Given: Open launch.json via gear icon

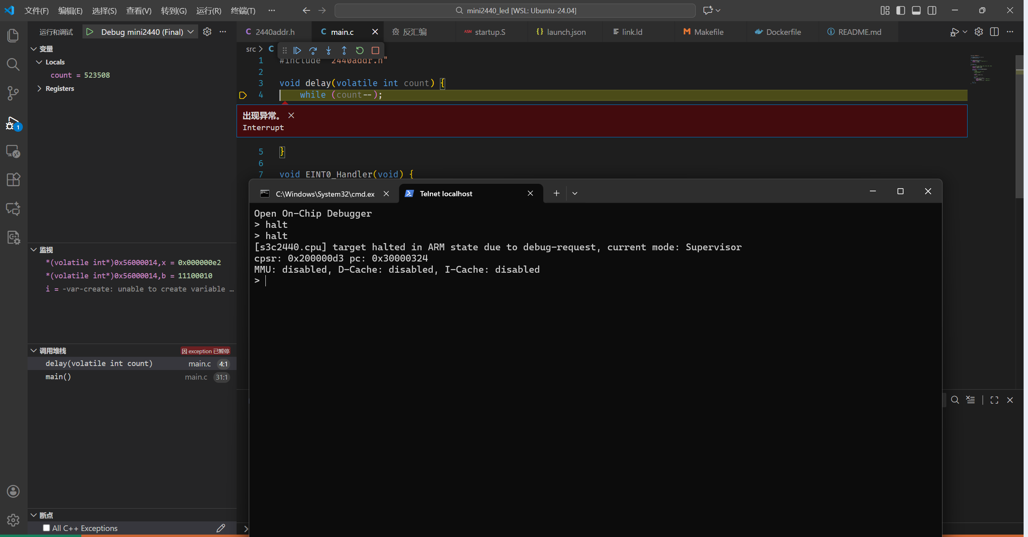Looking at the screenshot, I should [x=207, y=32].
